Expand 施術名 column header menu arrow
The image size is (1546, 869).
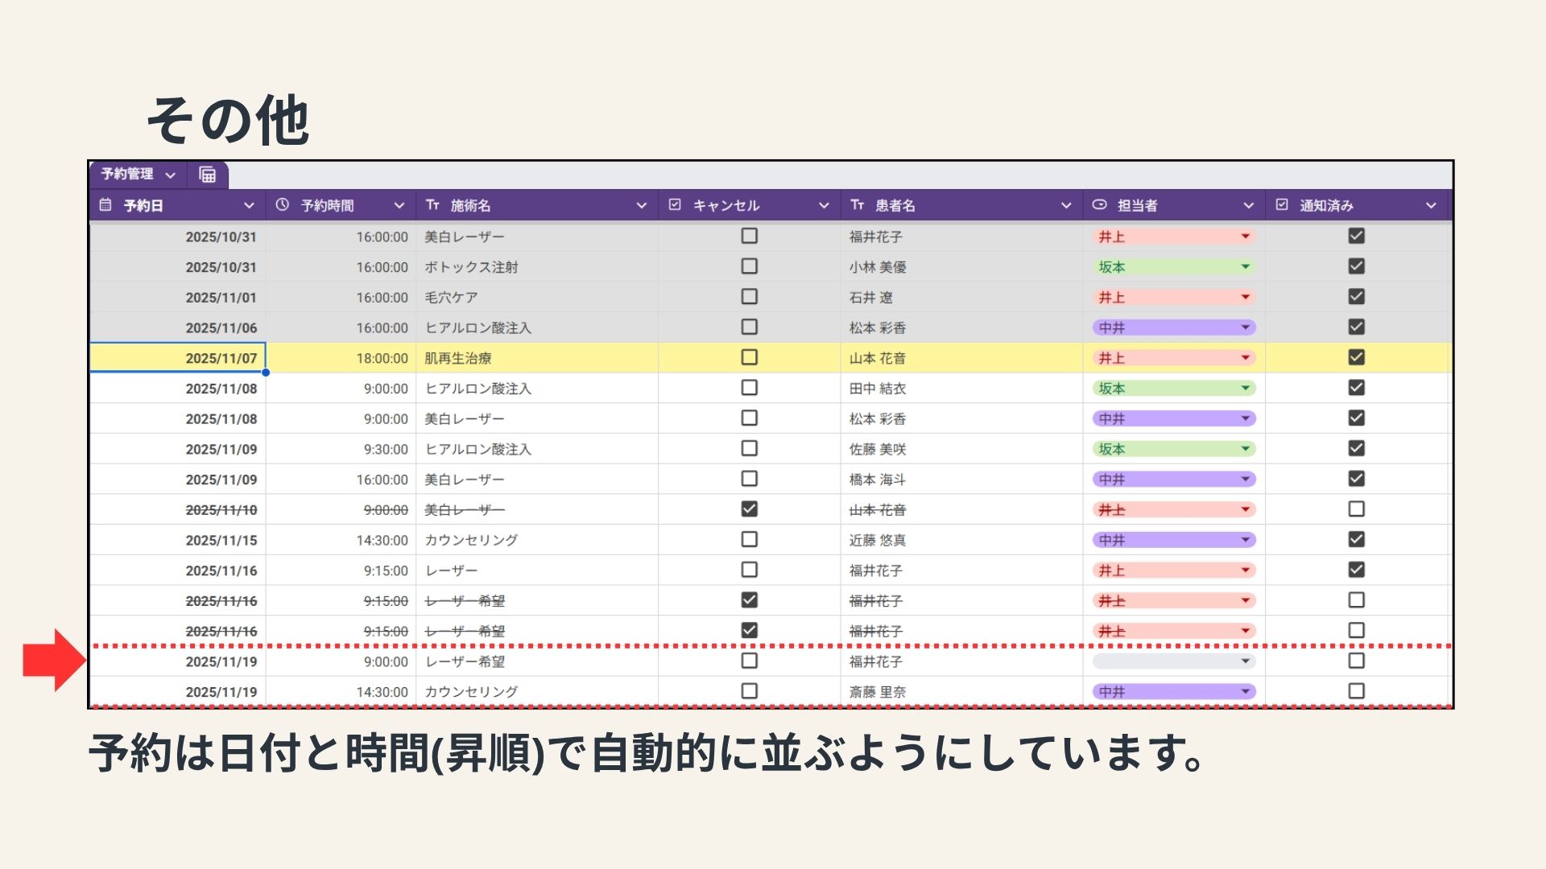coord(641,206)
